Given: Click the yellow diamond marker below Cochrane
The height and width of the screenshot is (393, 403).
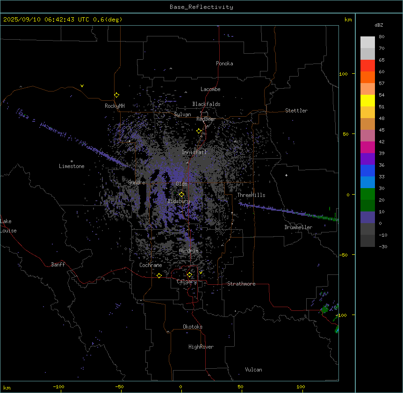Looking at the screenshot, I should (159, 275).
